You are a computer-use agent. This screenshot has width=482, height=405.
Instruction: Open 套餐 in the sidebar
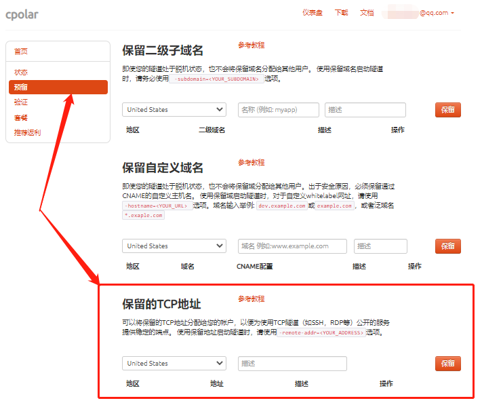pyautogui.click(x=21, y=117)
